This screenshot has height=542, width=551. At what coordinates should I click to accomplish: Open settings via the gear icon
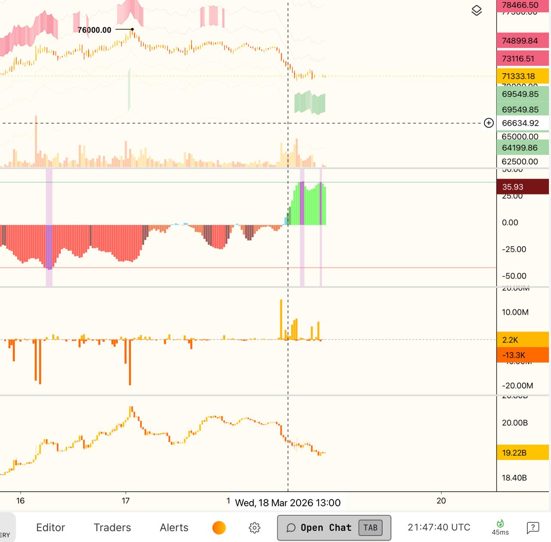click(x=254, y=528)
